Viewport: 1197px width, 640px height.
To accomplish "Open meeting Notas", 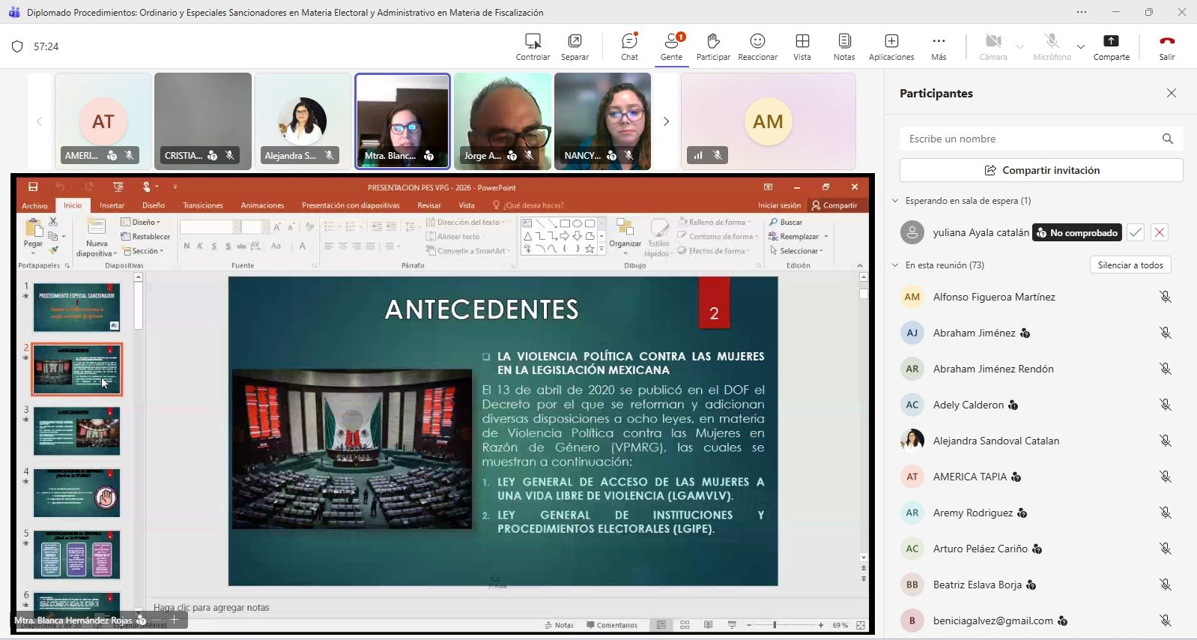I will point(844,46).
